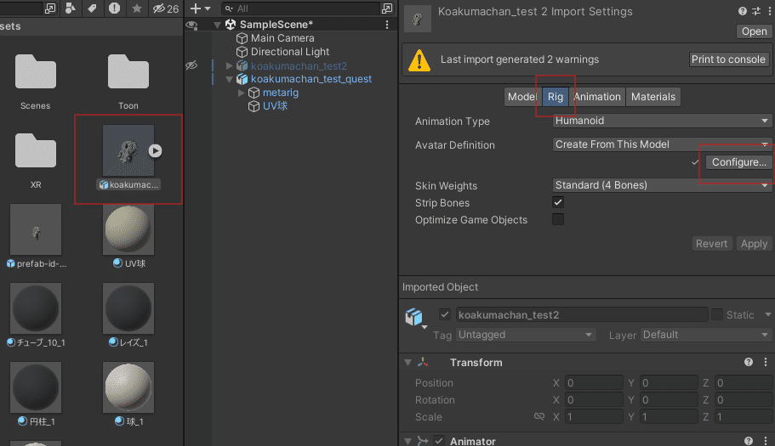Open the SampleScene options menu

[387, 24]
